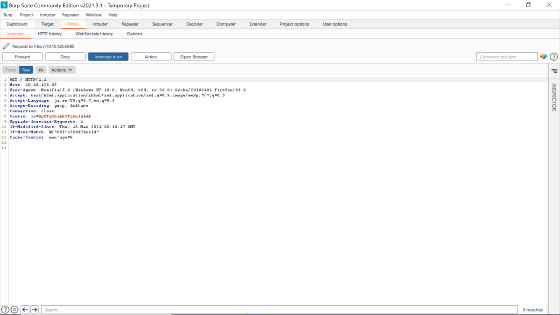Click the Drop button
The image size is (560, 315).
coord(65,56)
